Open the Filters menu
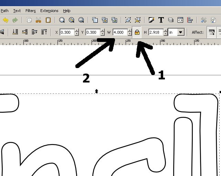Viewport: 221px width, 176px height. pos(30,11)
